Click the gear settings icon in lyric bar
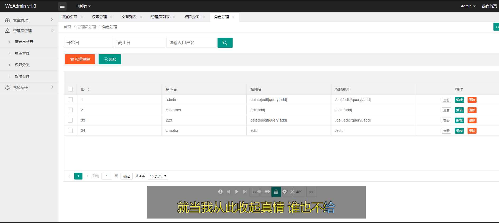Viewport: 499px width, 223px height. [x=284, y=192]
